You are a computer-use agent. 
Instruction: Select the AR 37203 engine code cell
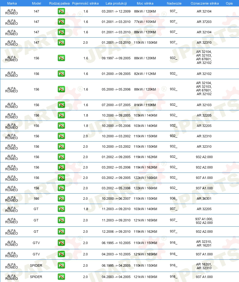click(x=204, y=22)
